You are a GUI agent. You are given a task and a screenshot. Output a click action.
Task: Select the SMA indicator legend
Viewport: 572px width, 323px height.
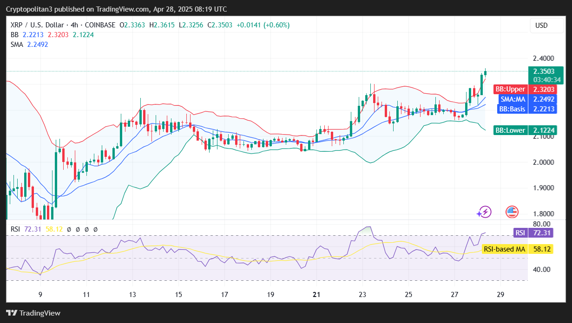coord(17,45)
